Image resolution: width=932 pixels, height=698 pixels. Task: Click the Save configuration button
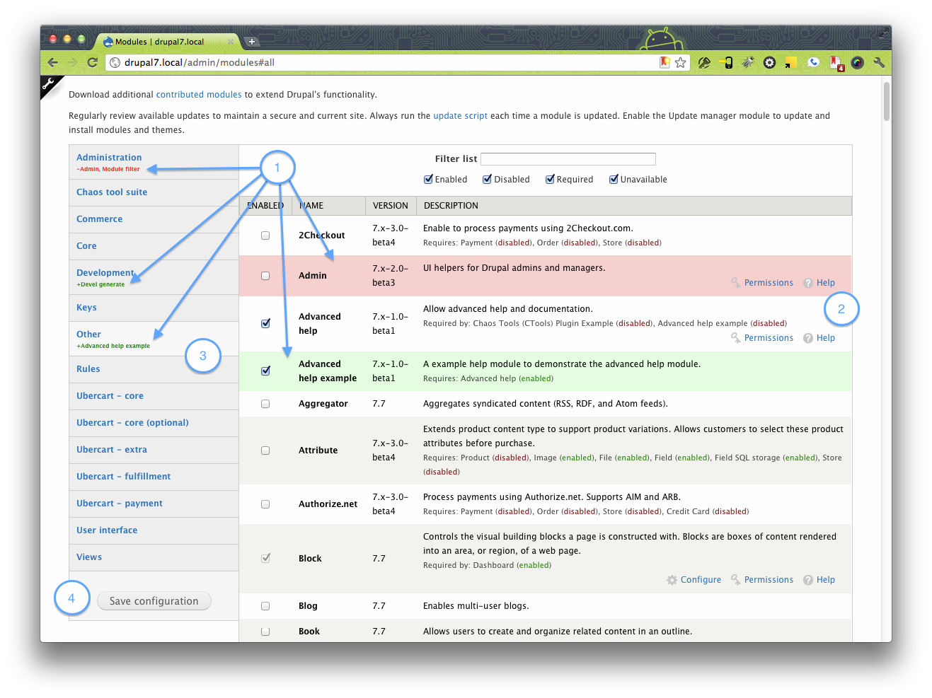tap(154, 601)
